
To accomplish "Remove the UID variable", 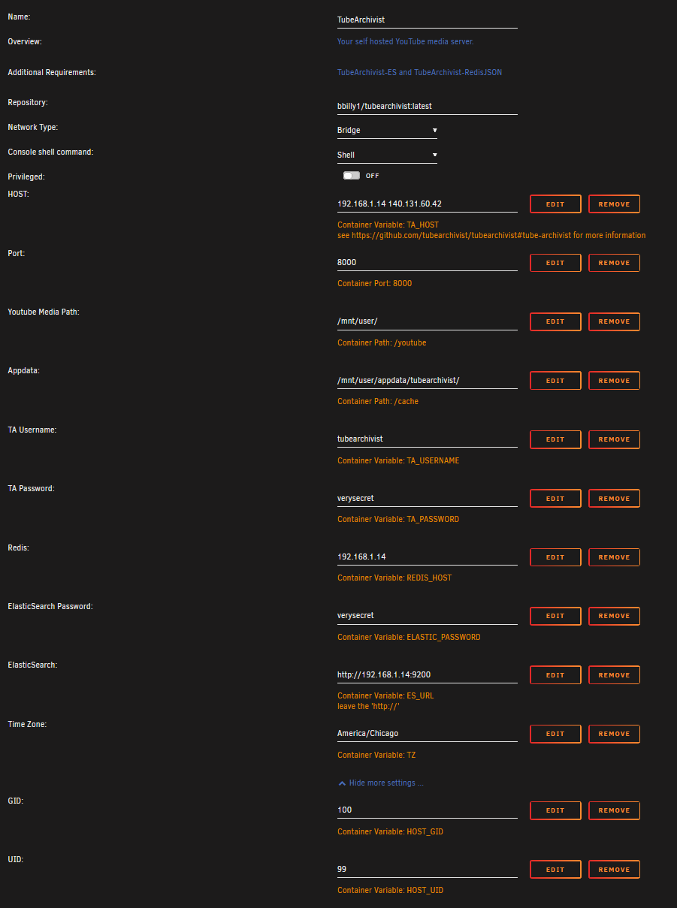I will [615, 870].
